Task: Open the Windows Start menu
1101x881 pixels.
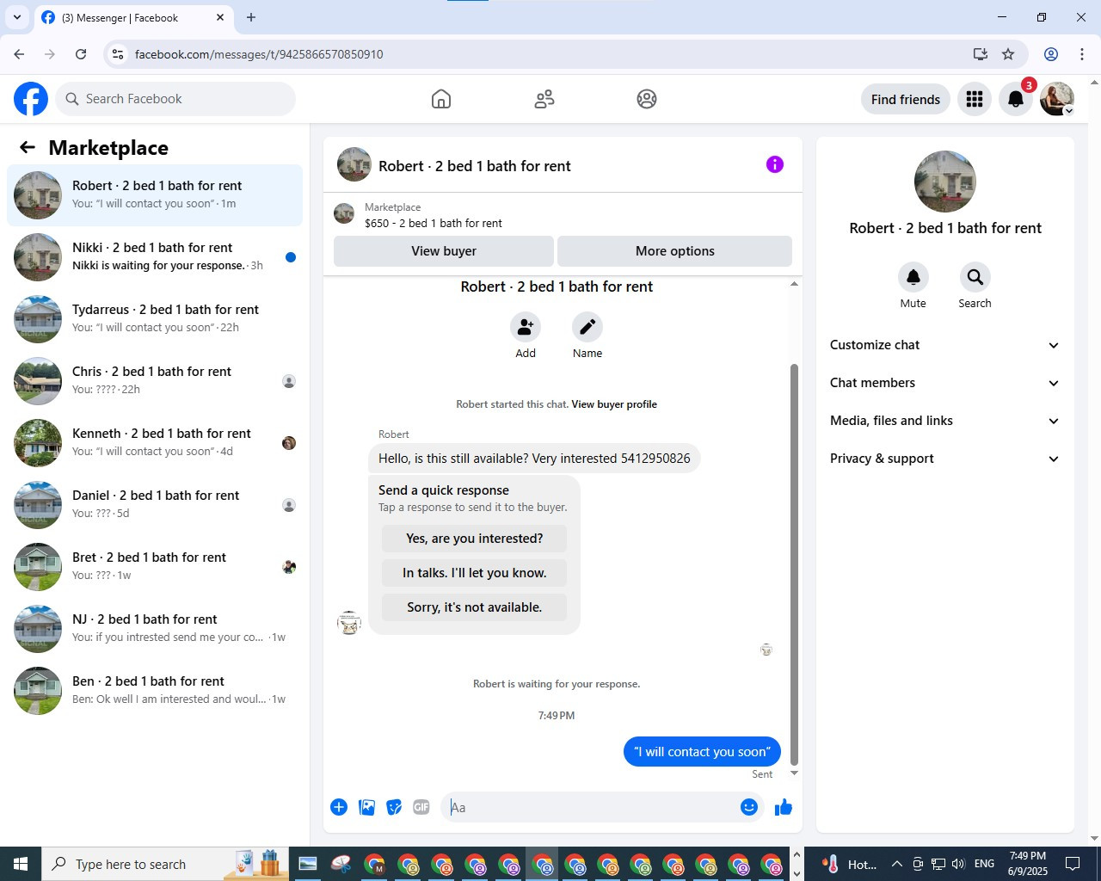Action: (x=21, y=864)
